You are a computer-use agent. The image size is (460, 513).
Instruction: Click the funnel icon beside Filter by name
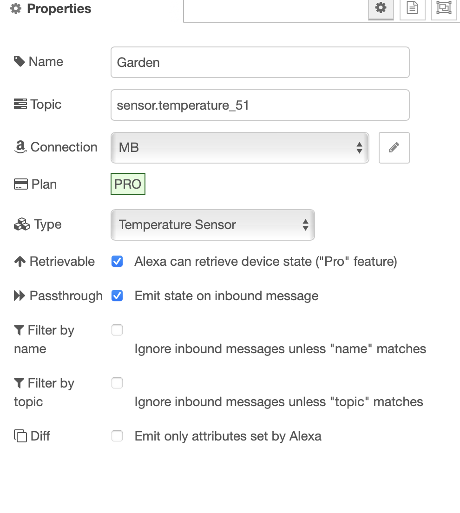pos(19,330)
